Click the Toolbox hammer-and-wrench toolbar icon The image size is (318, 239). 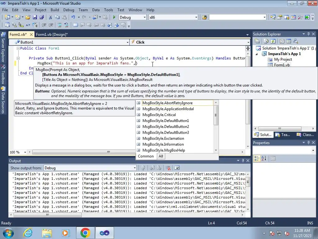300,17
